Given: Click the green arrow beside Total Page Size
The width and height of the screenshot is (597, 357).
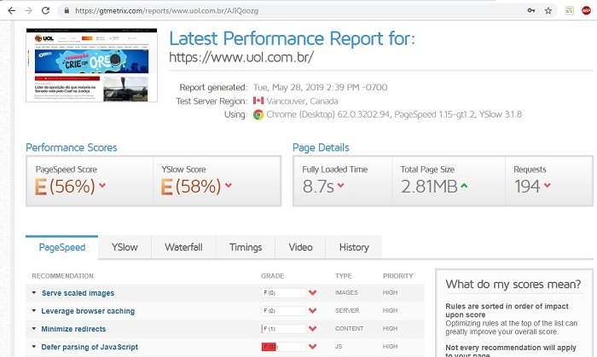Looking at the screenshot, I should click(x=464, y=186).
